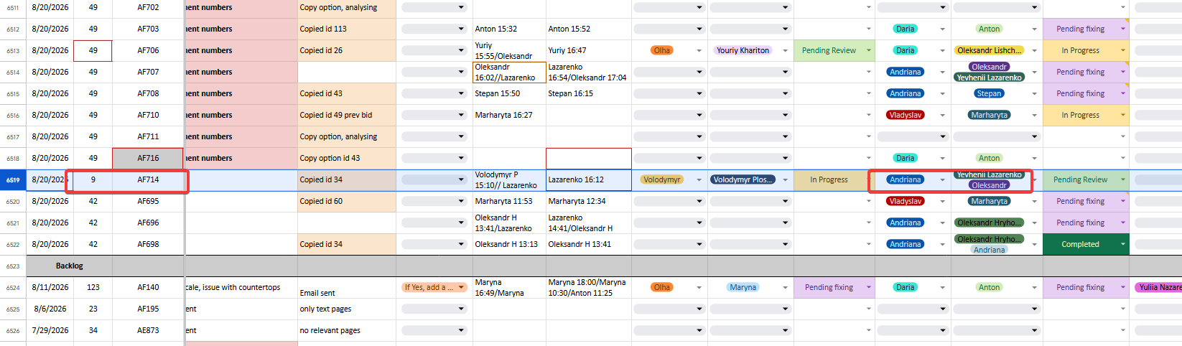The width and height of the screenshot is (1182, 346).
Task: Select date cell 8/11/2026
Action: click(50, 288)
